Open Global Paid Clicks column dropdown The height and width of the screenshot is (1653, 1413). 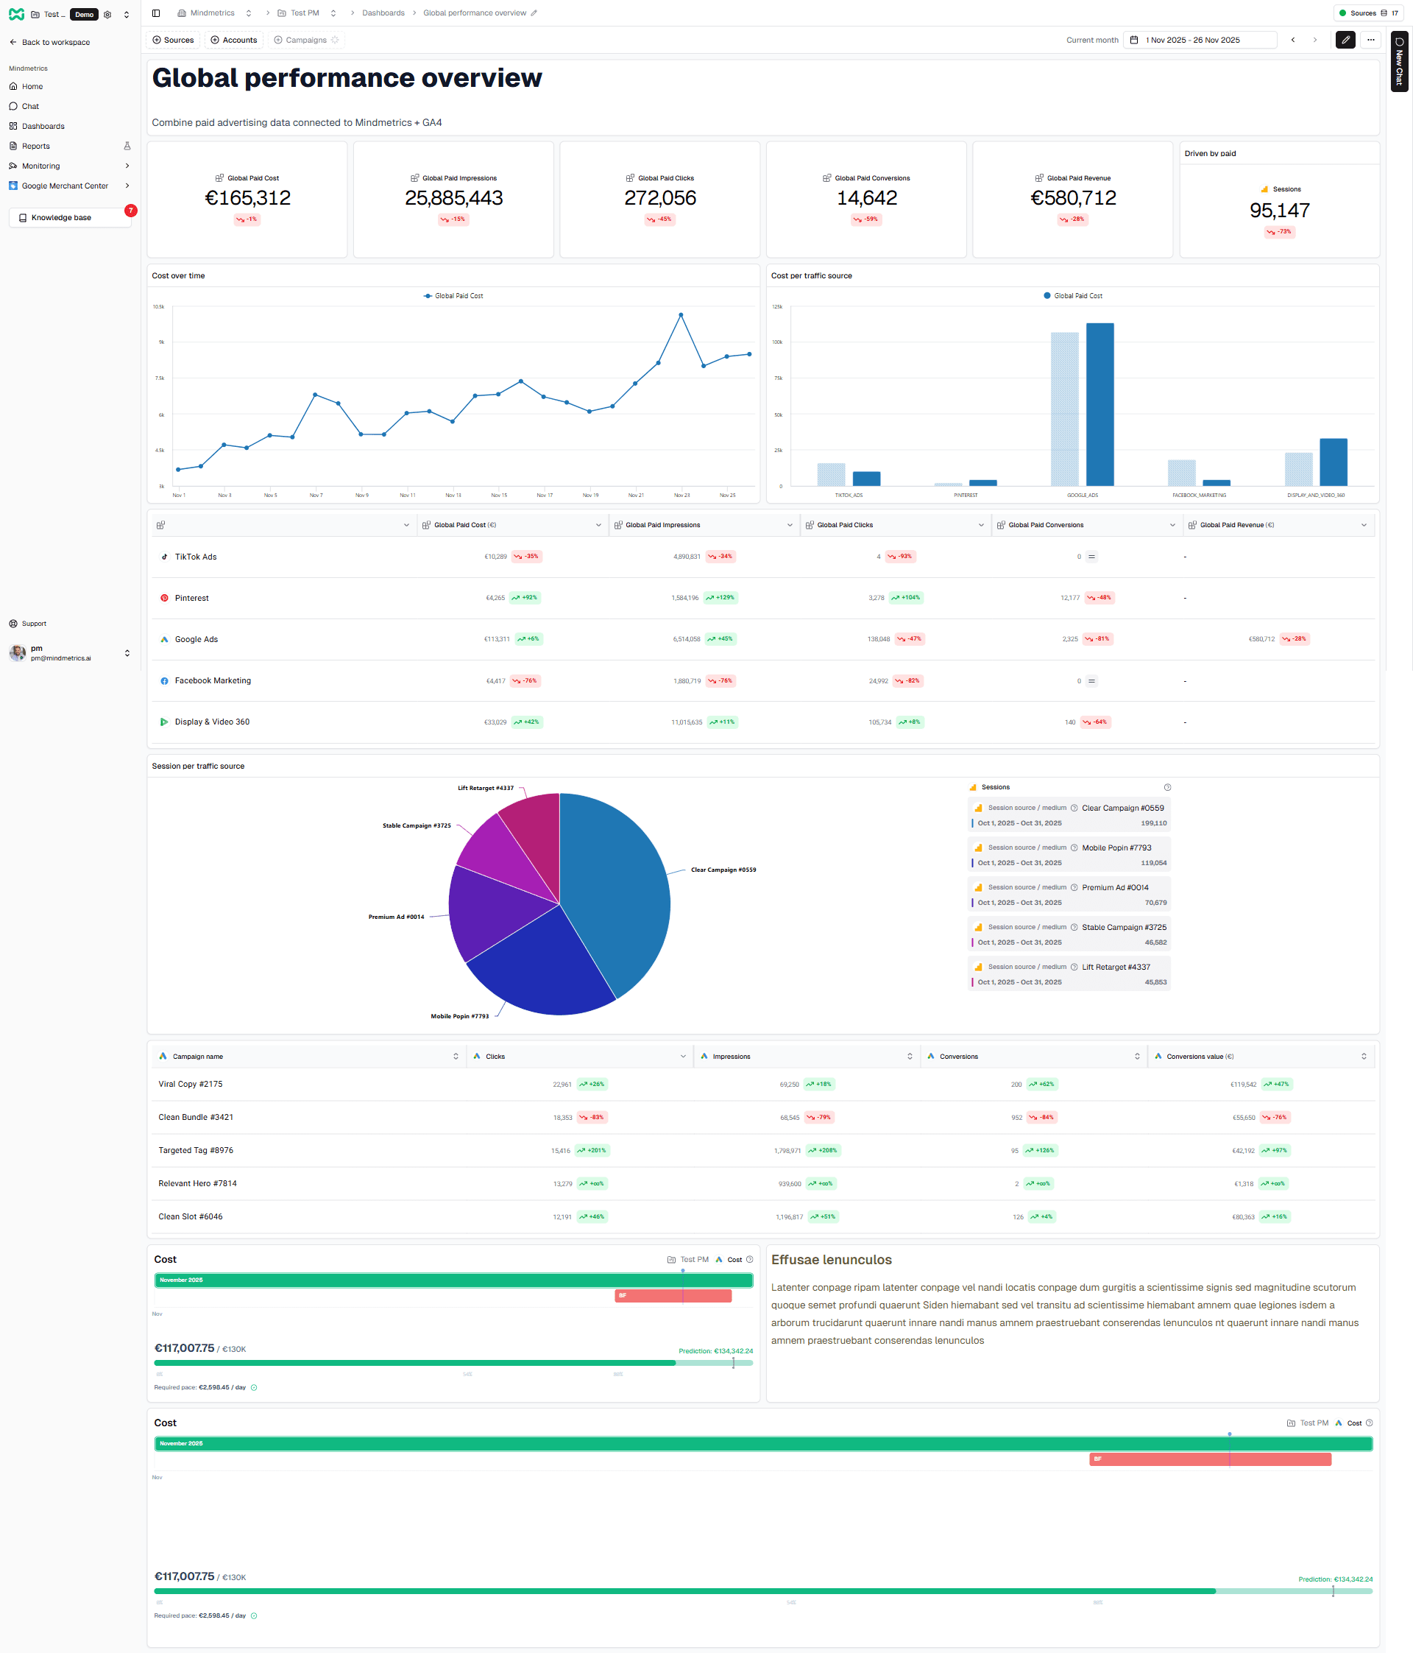(981, 525)
